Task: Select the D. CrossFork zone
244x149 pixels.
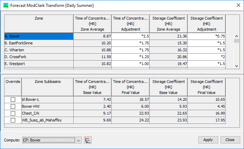Action: pyautogui.click(x=38, y=57)
